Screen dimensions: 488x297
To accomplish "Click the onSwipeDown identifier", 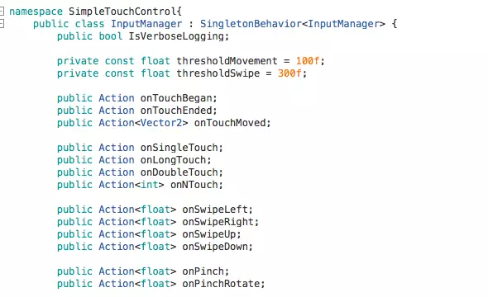I will coord(215,247).
